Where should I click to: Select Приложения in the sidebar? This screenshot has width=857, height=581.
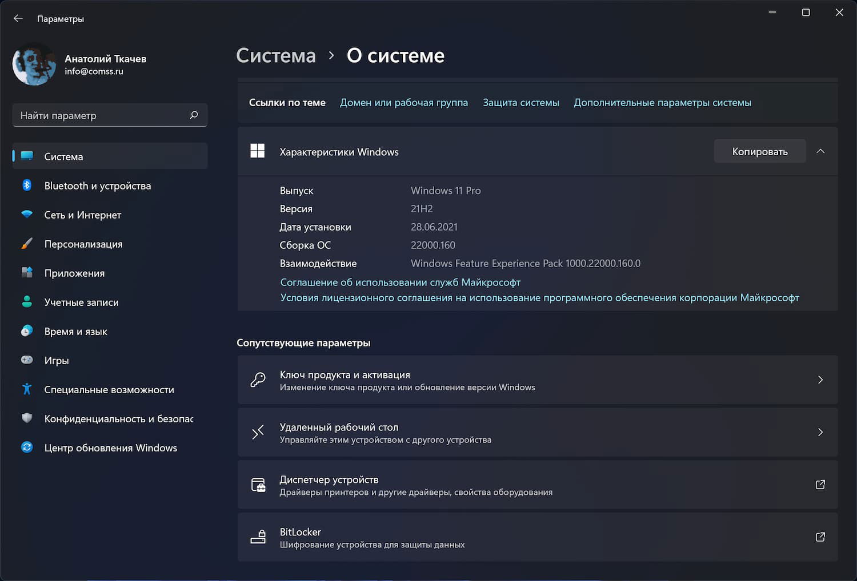74,273
